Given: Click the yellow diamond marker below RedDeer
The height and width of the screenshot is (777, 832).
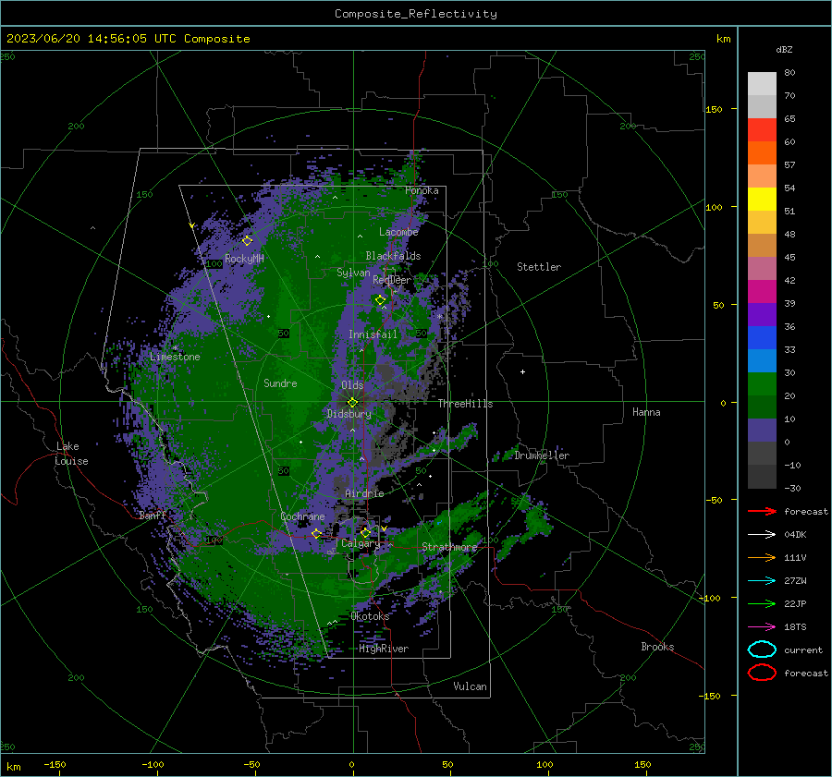Looking at the screenshot, I should point(381,300).
